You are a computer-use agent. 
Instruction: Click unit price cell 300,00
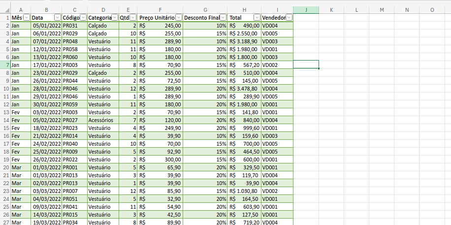click(160, 159)
